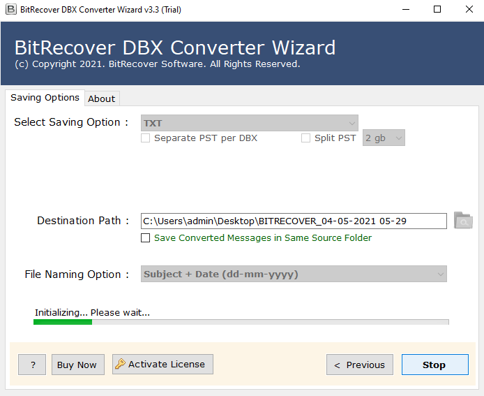Go back with the Previous button
Image resolution: width=484 pixels, height=396 pixels.
[360, 365]
